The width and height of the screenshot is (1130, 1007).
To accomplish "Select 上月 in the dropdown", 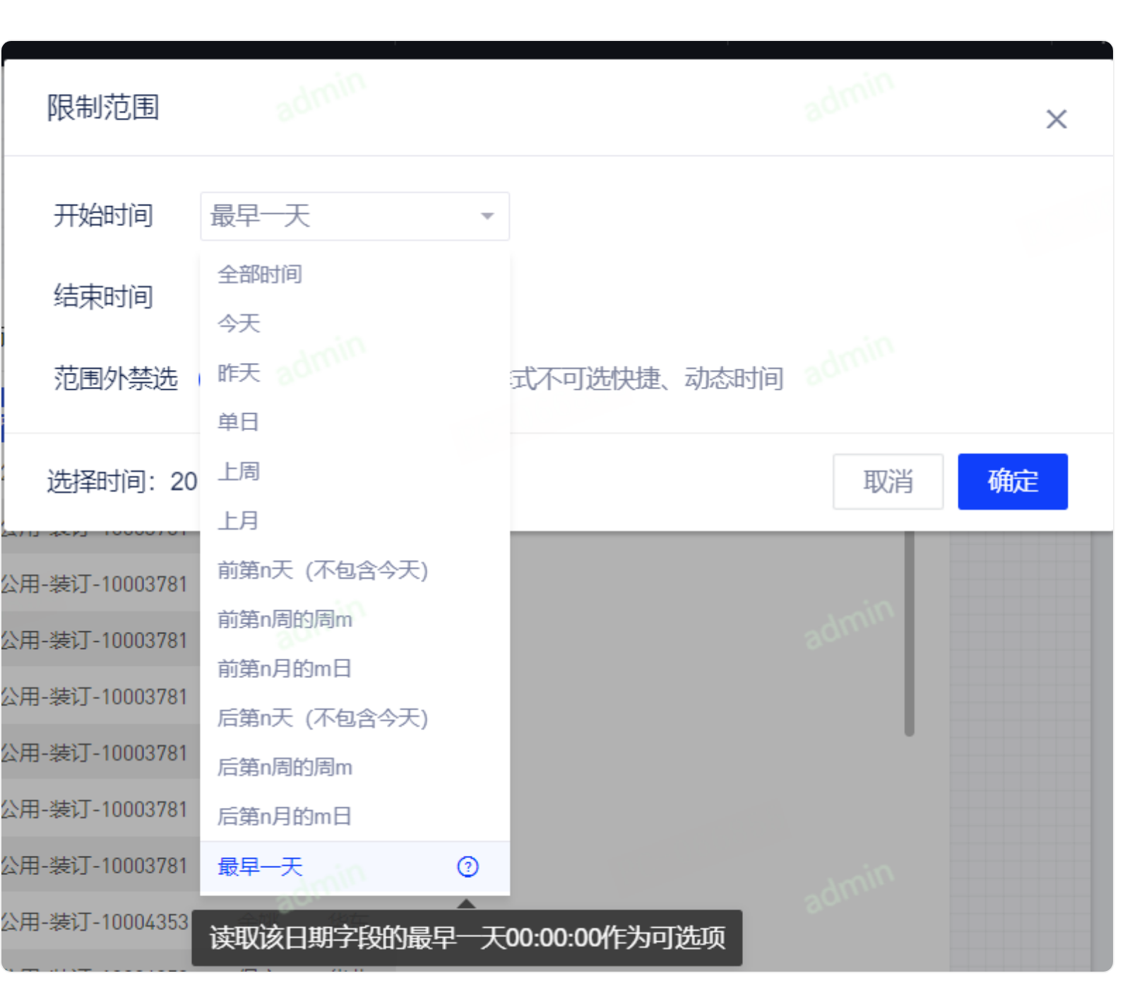I will 239,520.
